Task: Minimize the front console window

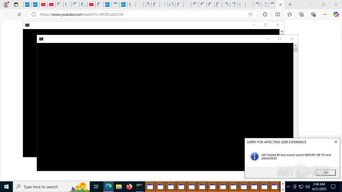Action: tap(267, 39)
